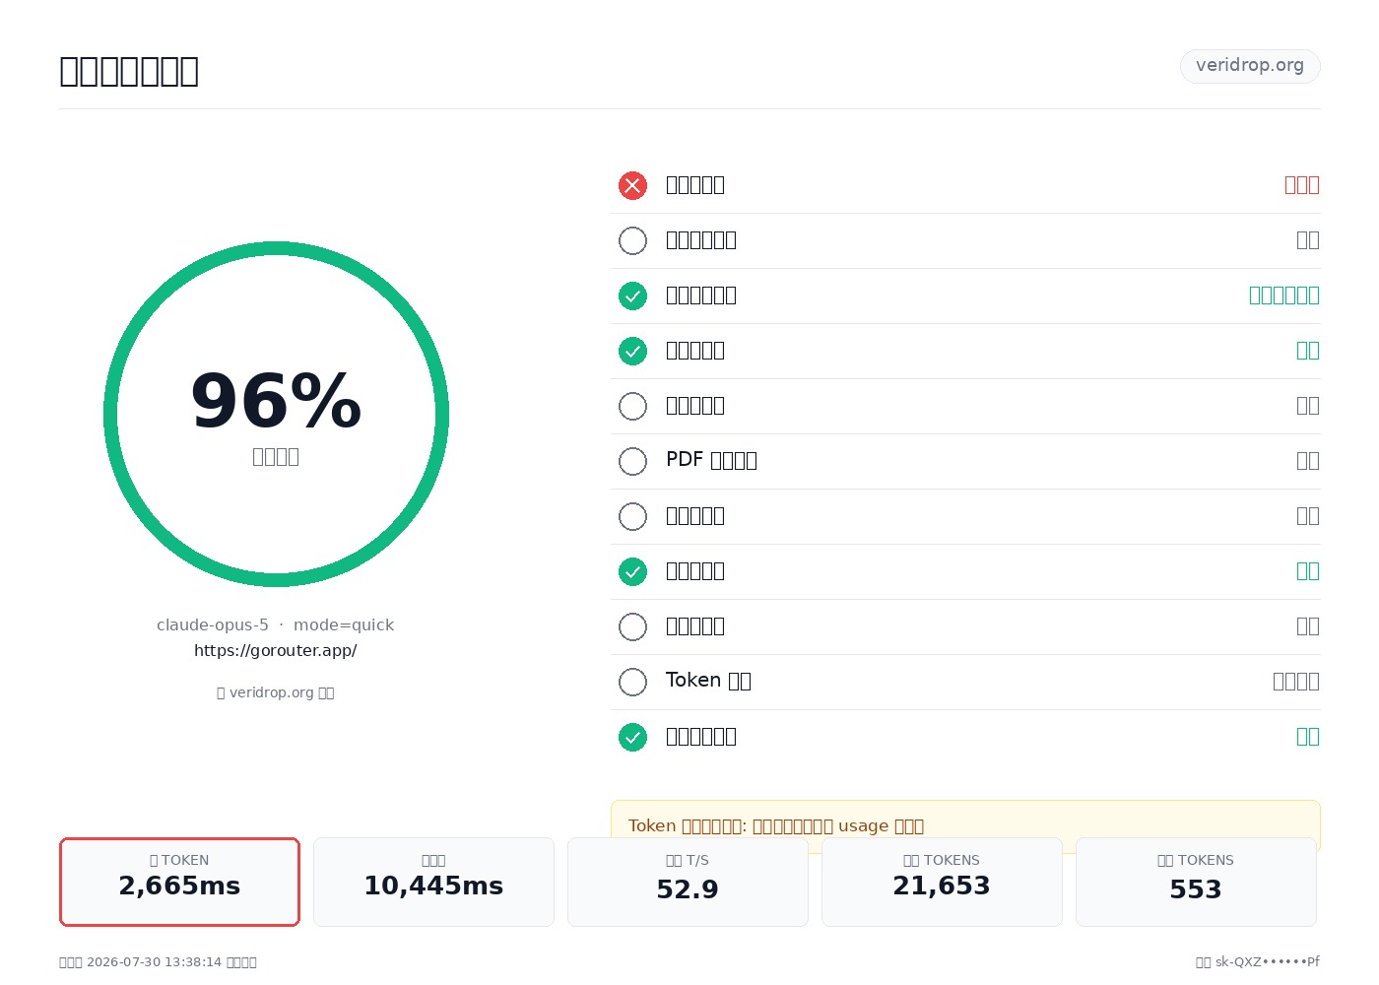Select the 553 TOKENS card
The image size is (1379, 985).
[1196, 882]
